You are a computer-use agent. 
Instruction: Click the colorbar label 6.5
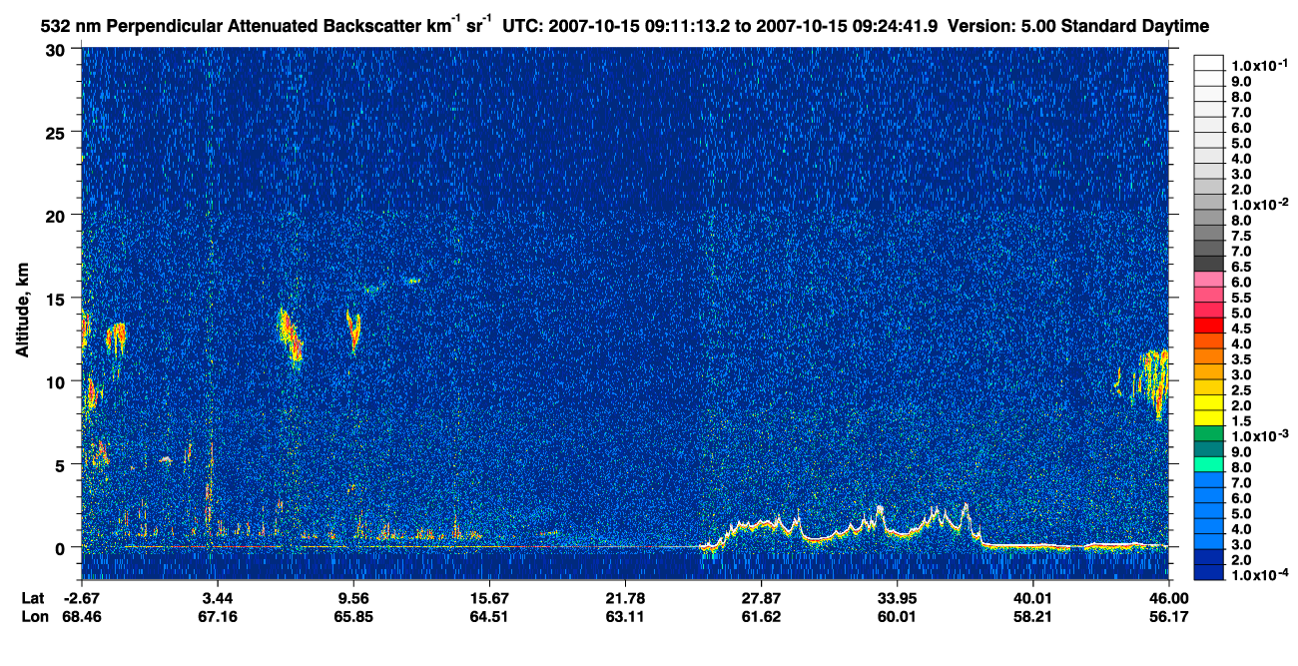[1241, 266]
